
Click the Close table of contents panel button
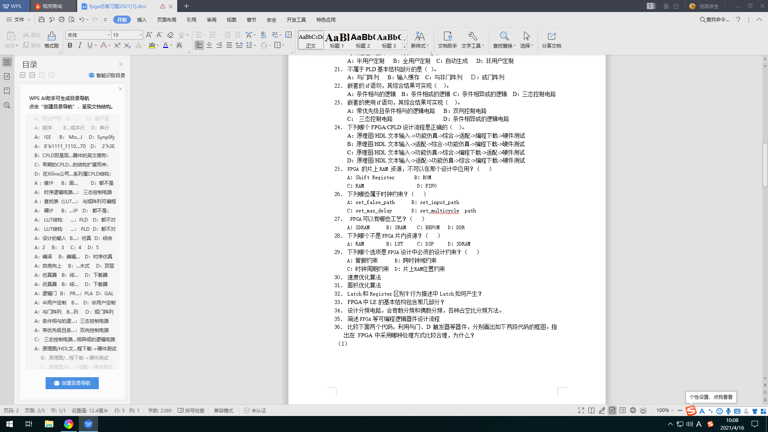[x=121, y=64]
